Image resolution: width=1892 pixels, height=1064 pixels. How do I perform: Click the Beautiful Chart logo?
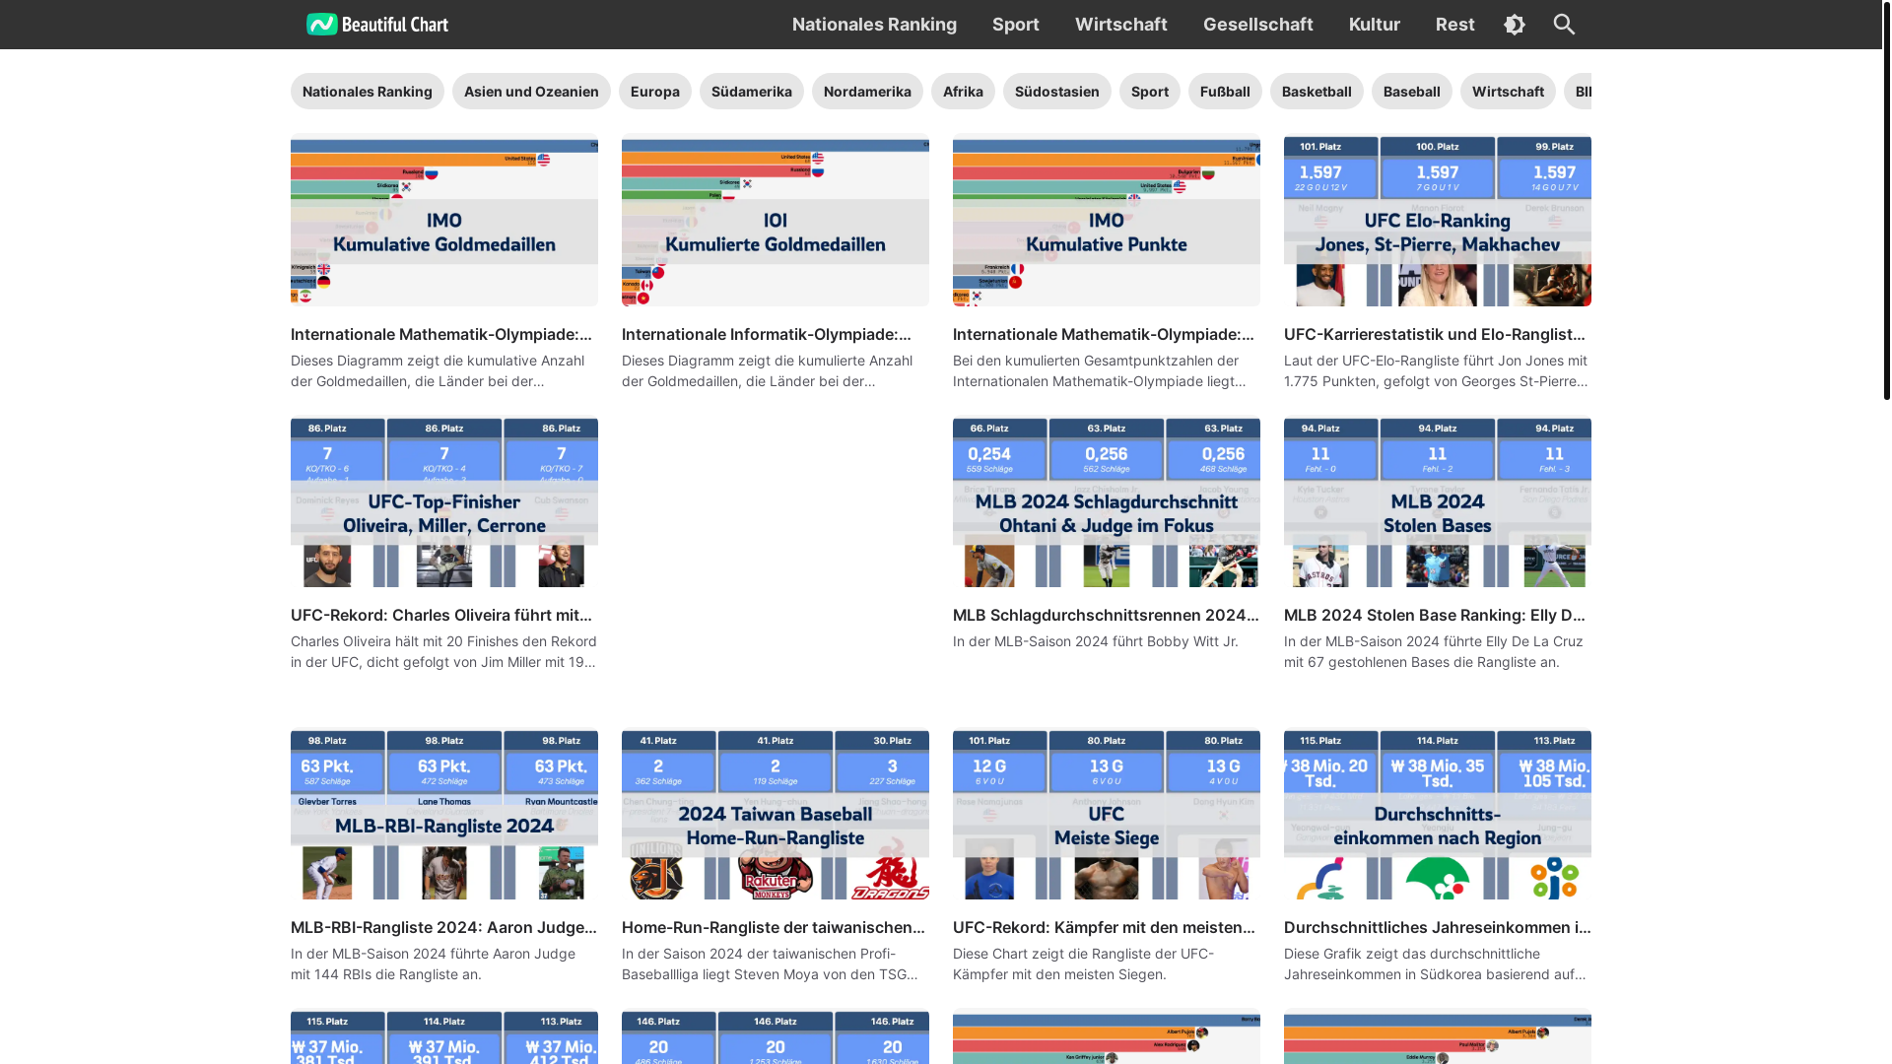pyautogui.click(x=376, y=24)
